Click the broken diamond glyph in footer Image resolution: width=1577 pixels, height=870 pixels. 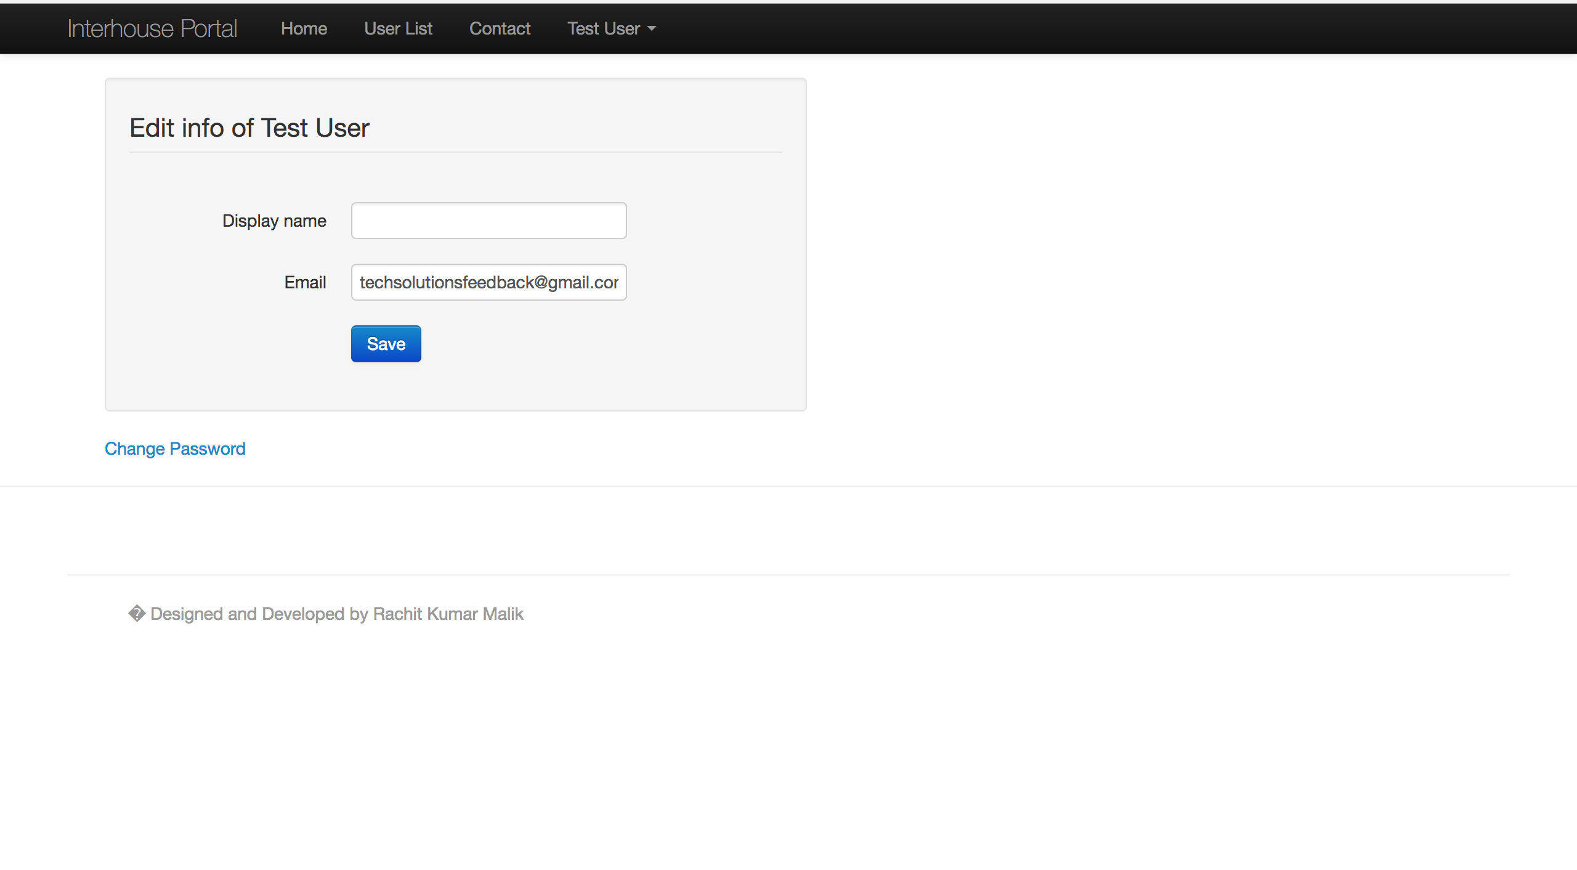point(136,614)
